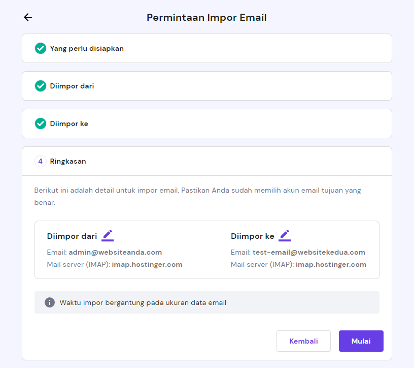Click the "Permintaan Impor Email" page title

tap(206, 17)
